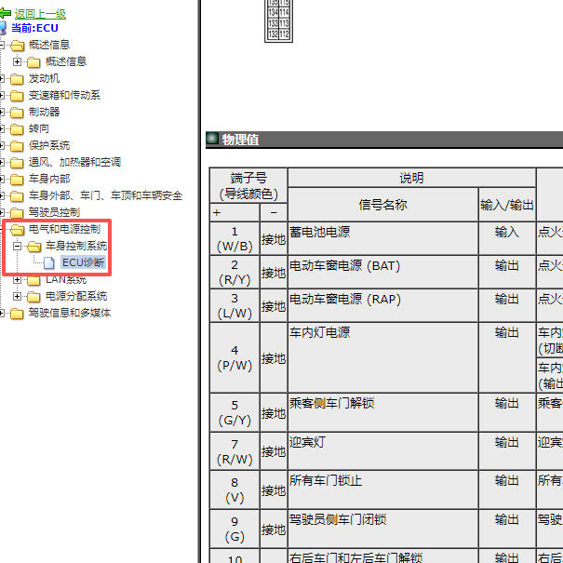Click the 变速箱和传动系 folder icon
Screen dimensions: 563x563
point(17,96)
